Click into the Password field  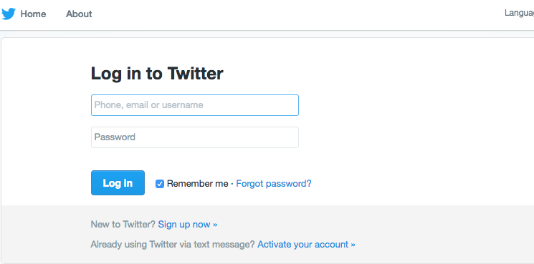coord(195,137)
